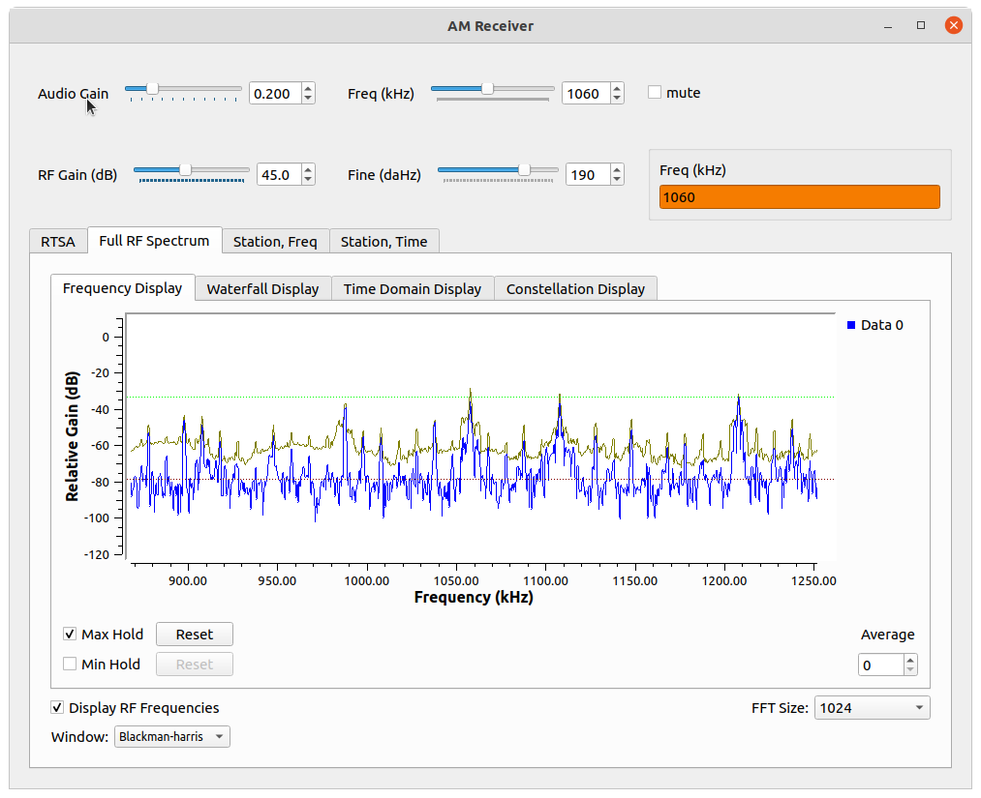Click the orange Freq (kHz) display field
Image resolution: width=981 pixels, height=798 pixels.
pyautogui.click(x=799, y=197)
